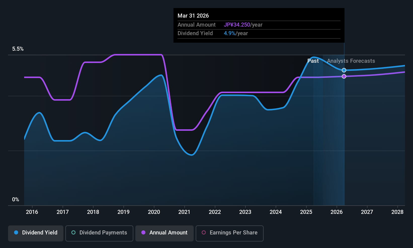This screenshot has height=248, width=413.
Task: Click the 2027 x-axis label
Action: 367,212
